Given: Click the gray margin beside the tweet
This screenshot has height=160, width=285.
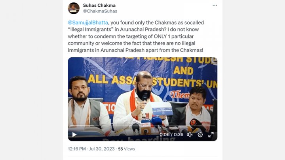Looking at the screenshot, I should click(31, 80).
